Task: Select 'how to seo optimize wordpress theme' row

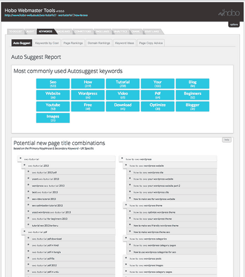Action: point(172,212)
